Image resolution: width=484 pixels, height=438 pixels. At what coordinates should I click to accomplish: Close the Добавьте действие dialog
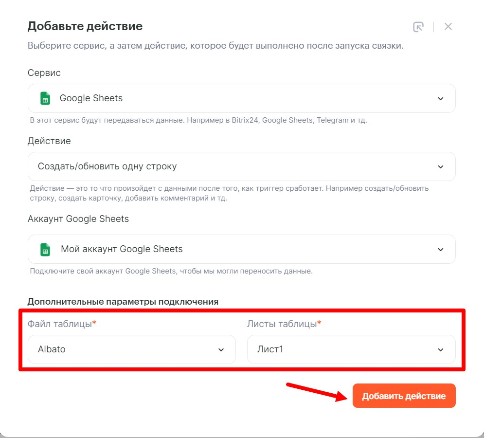448,27
